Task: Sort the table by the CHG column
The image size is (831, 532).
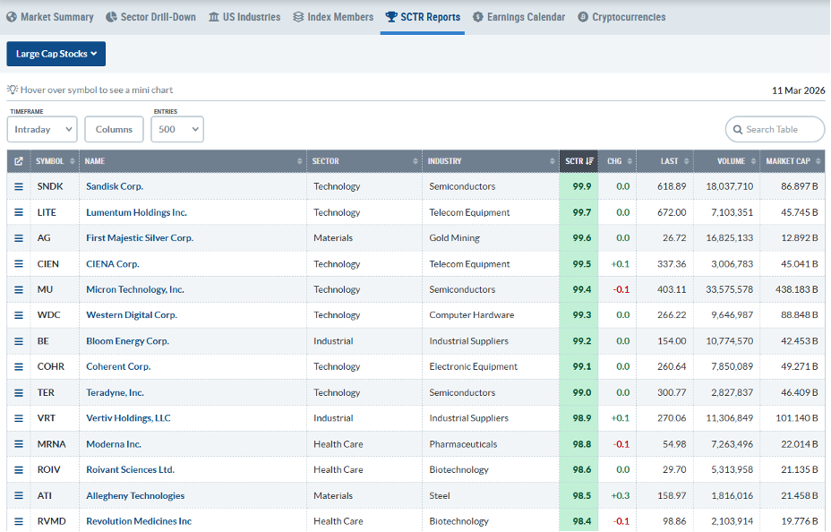Action: click(615, 161)
